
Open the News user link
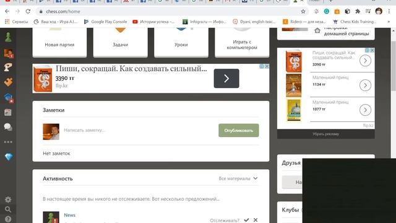69,215
